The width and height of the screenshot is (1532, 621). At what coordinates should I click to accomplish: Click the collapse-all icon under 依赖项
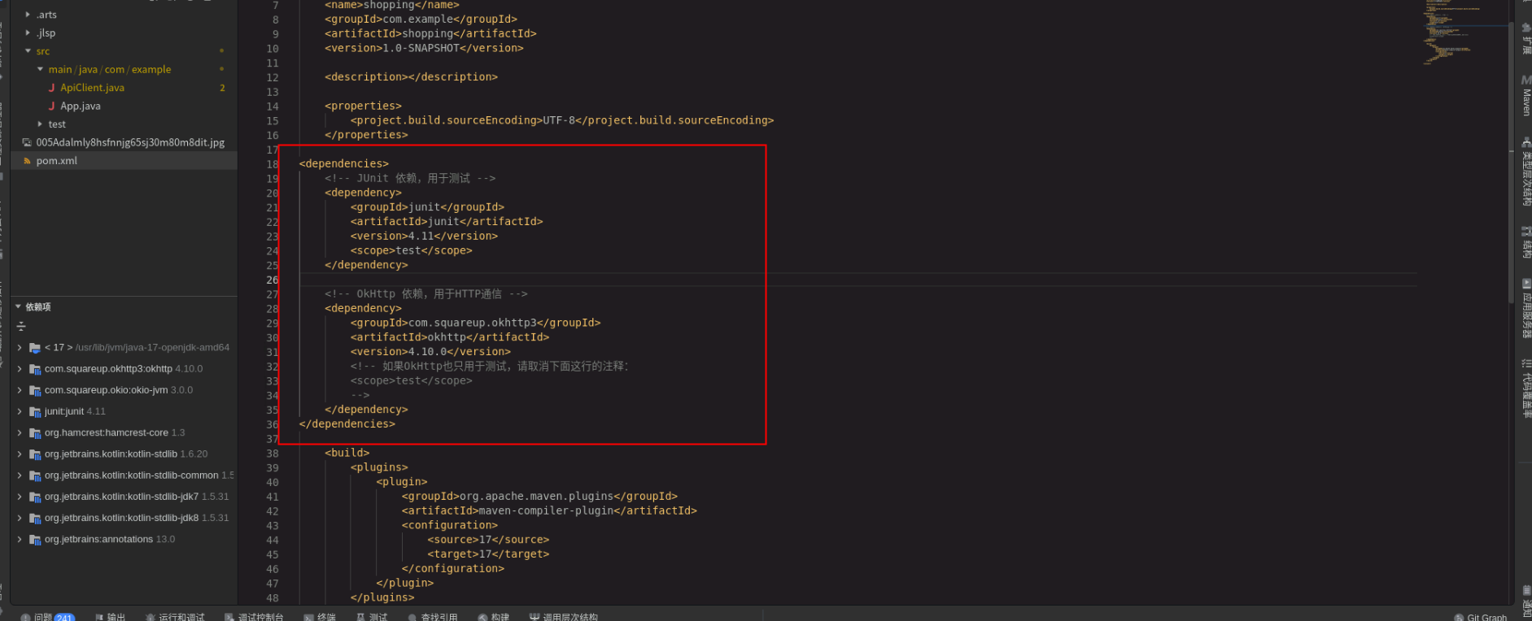(21, 326)
